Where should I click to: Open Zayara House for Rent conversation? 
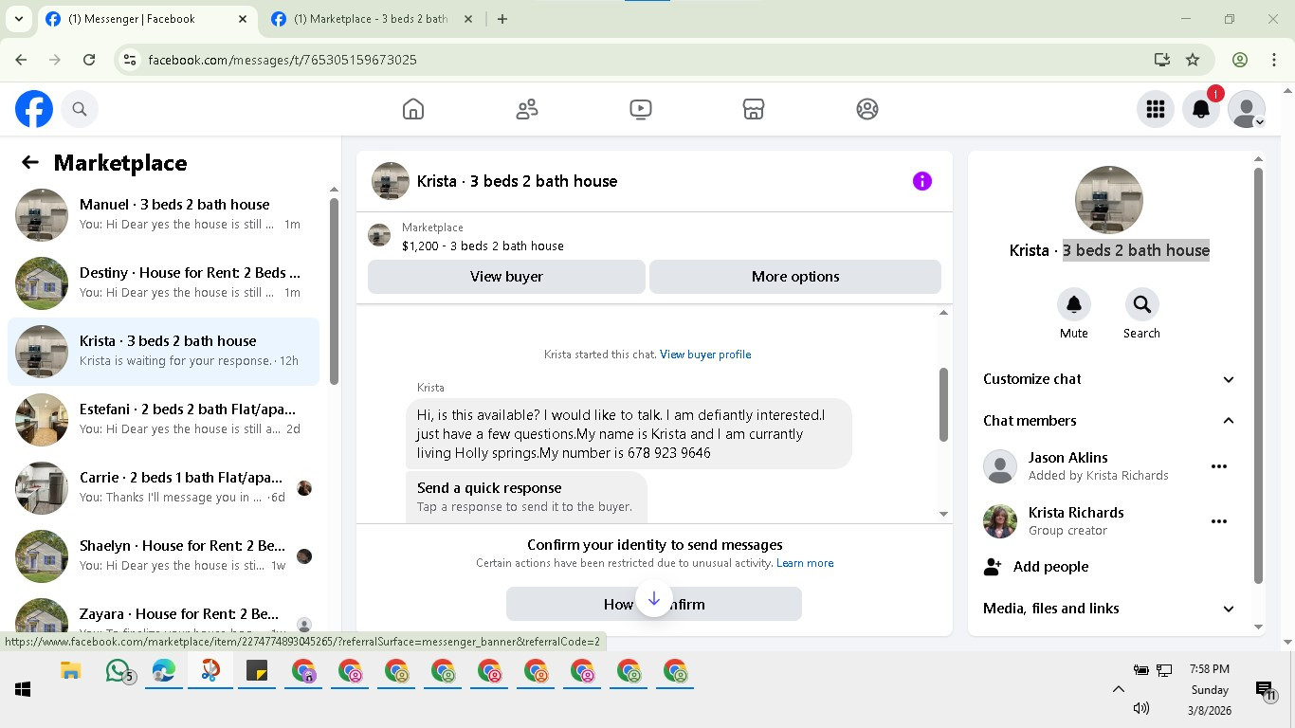163,613
